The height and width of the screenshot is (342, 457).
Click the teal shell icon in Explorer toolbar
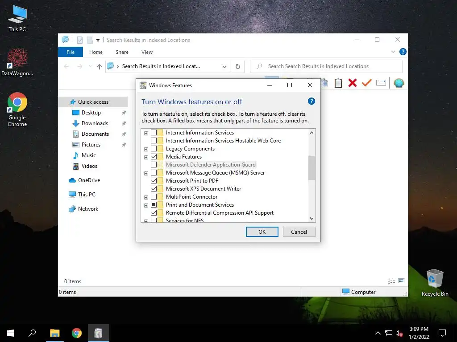pyautogui.click(x=399, y=83)
